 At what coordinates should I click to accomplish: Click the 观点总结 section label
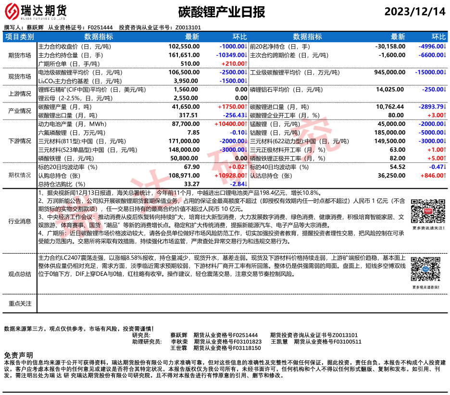pos(20,274)
